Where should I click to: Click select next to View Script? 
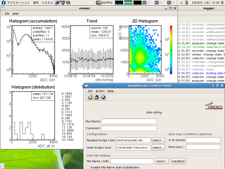click(158, 147)
